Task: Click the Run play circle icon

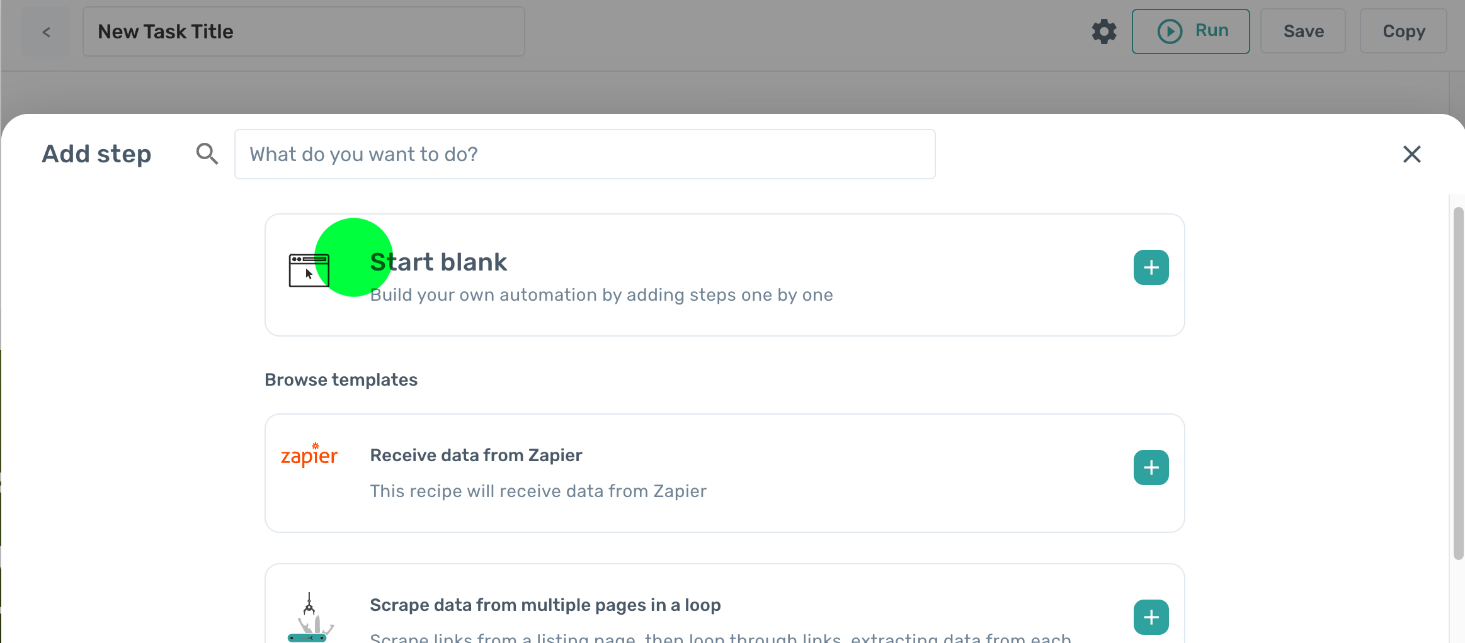Action: tap(1170, 31)
